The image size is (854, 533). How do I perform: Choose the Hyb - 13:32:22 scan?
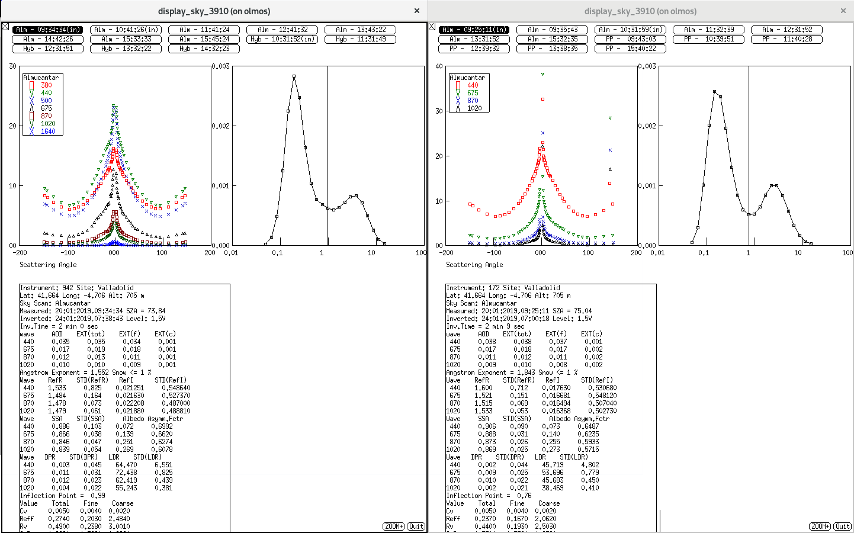tap(126, 49)
